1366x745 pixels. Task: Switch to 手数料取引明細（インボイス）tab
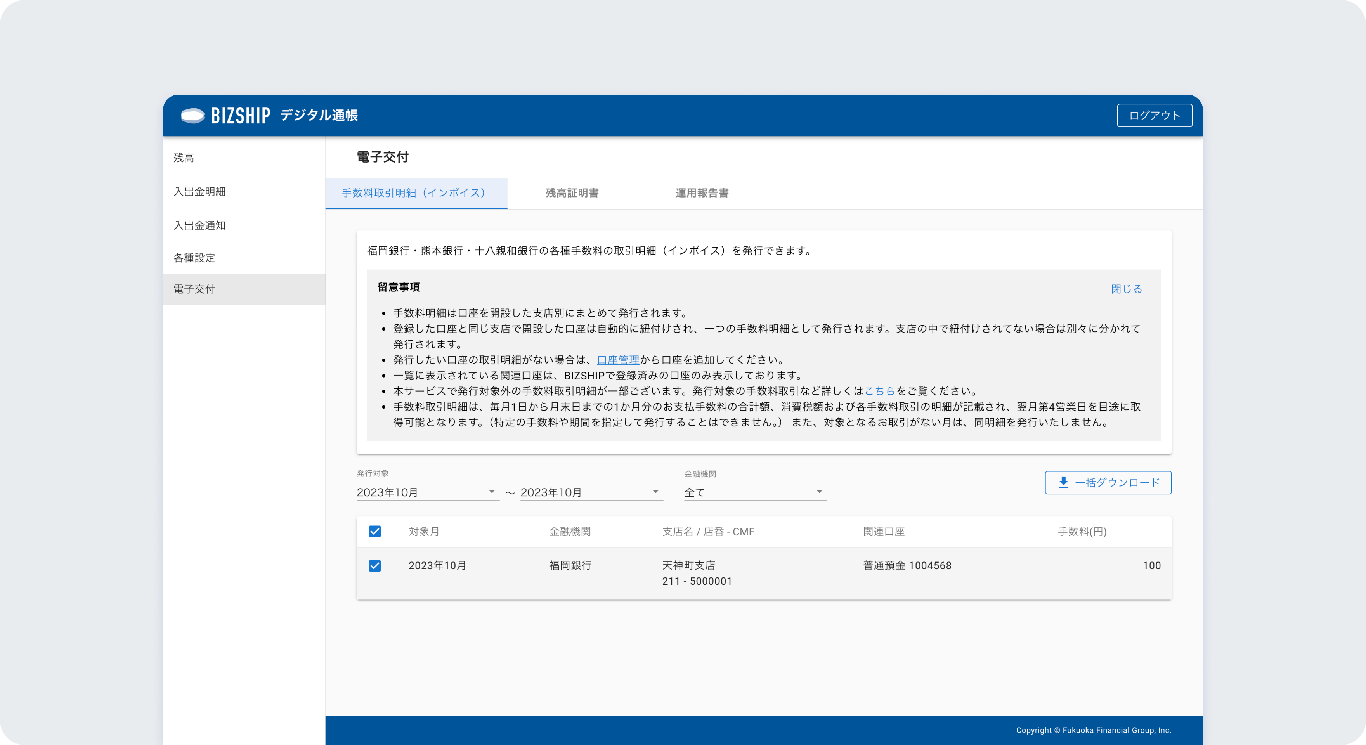pos(416,193)
